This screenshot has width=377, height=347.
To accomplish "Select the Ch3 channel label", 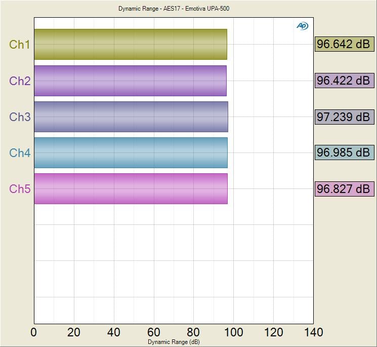I will 20,117.
